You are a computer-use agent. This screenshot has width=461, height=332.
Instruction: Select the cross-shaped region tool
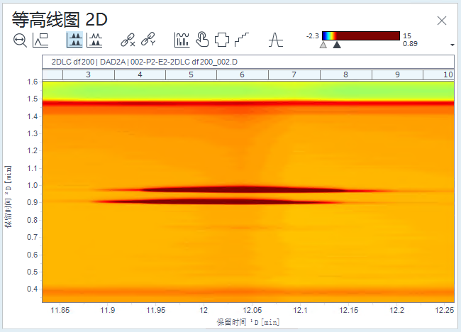click(x=222, y=40)
